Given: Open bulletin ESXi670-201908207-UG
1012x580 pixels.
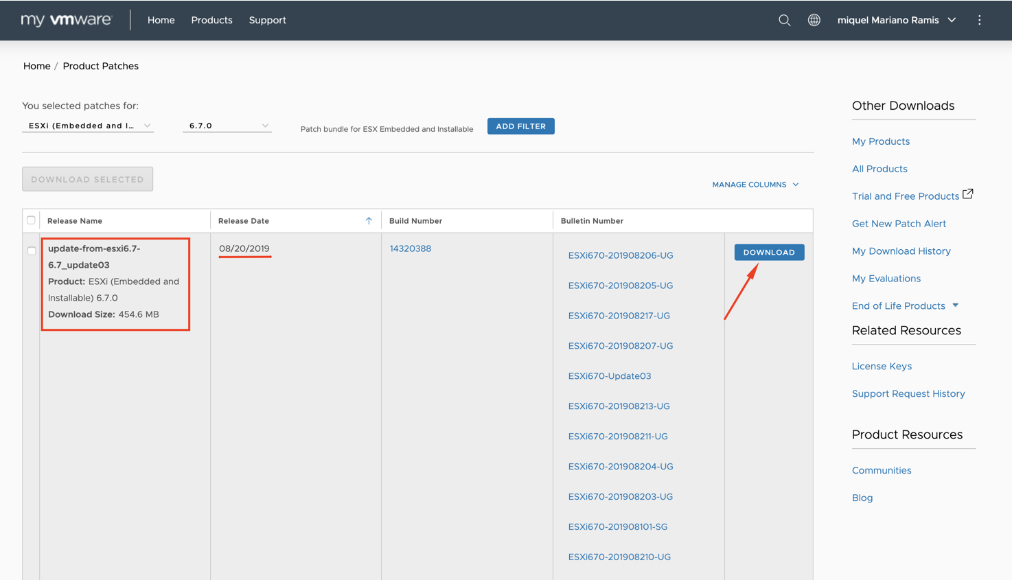Looking at the screenshot, I should click(621, 346).
